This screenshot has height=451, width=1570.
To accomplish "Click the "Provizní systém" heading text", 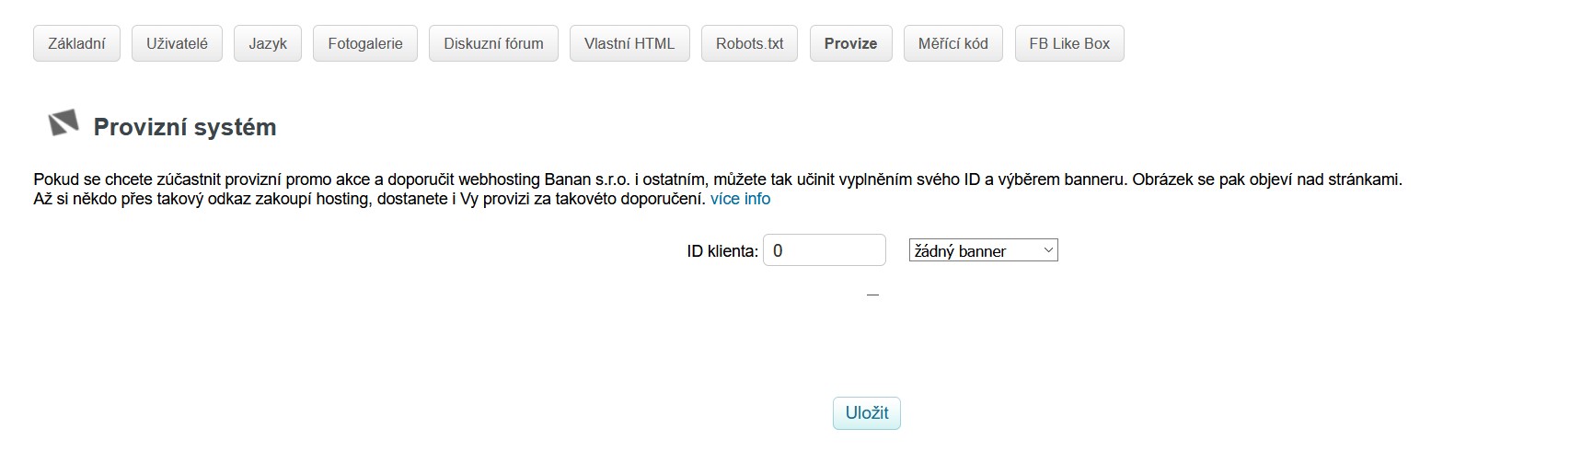I will pyautogui.click(x=185, y=127).
